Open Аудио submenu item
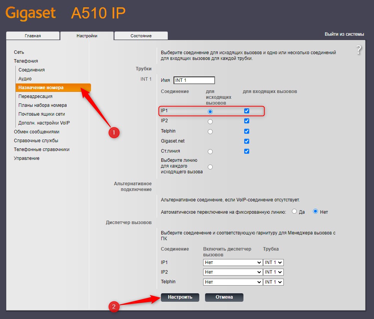The height and width of the screenshot is (319, 374). click(x=25, y=78)
